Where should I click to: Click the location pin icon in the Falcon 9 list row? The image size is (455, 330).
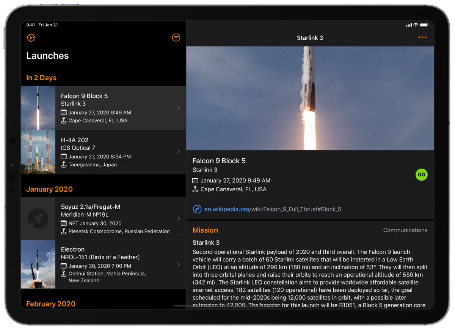64,120
